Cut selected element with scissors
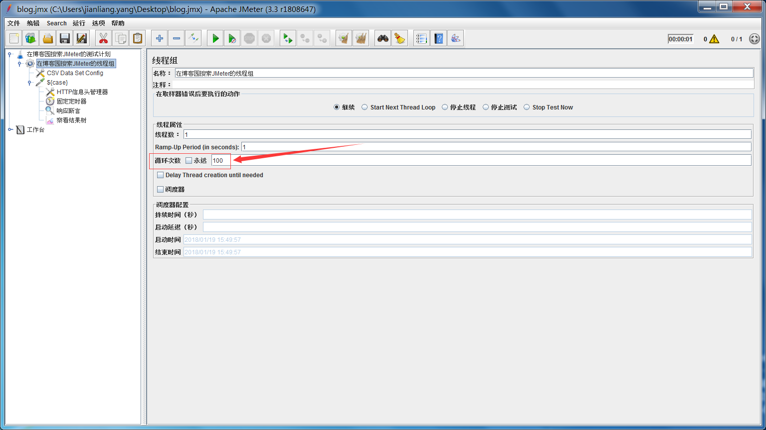766x430 pixels. (103, 38)
